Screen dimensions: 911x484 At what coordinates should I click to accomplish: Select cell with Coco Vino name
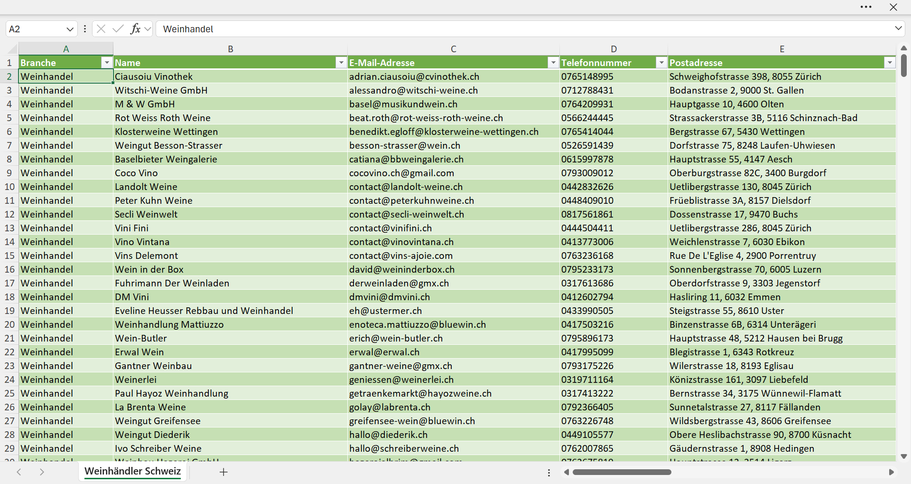coord(231,173)
